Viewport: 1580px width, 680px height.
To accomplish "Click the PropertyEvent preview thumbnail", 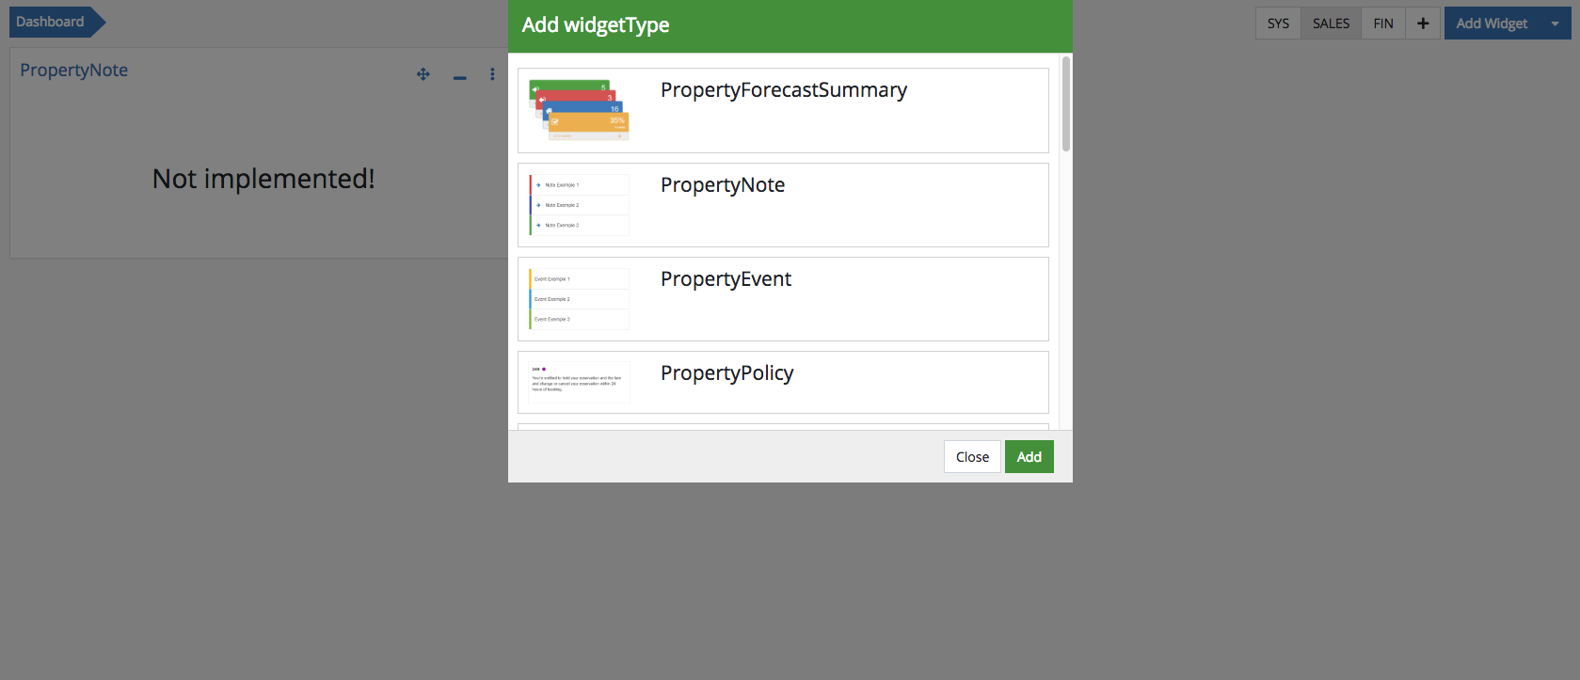I will click(x=579, y=299).
